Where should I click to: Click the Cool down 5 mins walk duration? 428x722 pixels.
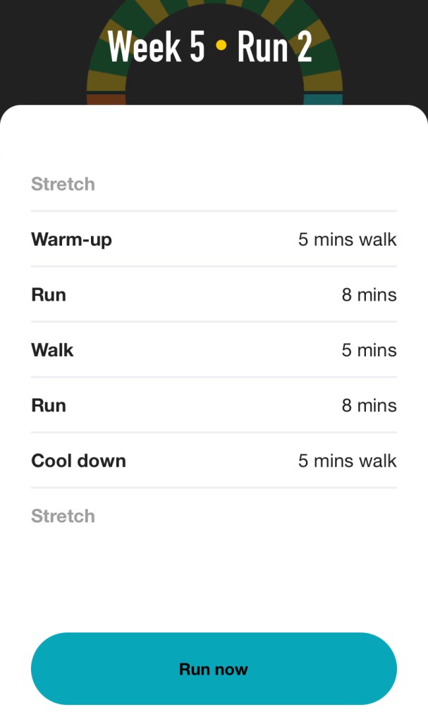pyautogui.click(x=347, y=461)
